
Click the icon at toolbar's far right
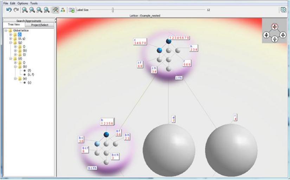point(283,10)
